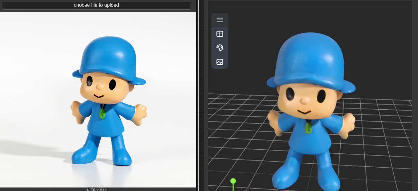Click the green pendant in the uploaded photo

click(102, 113)
